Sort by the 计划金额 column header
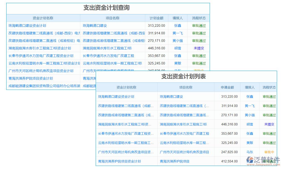 coord(156,18)
